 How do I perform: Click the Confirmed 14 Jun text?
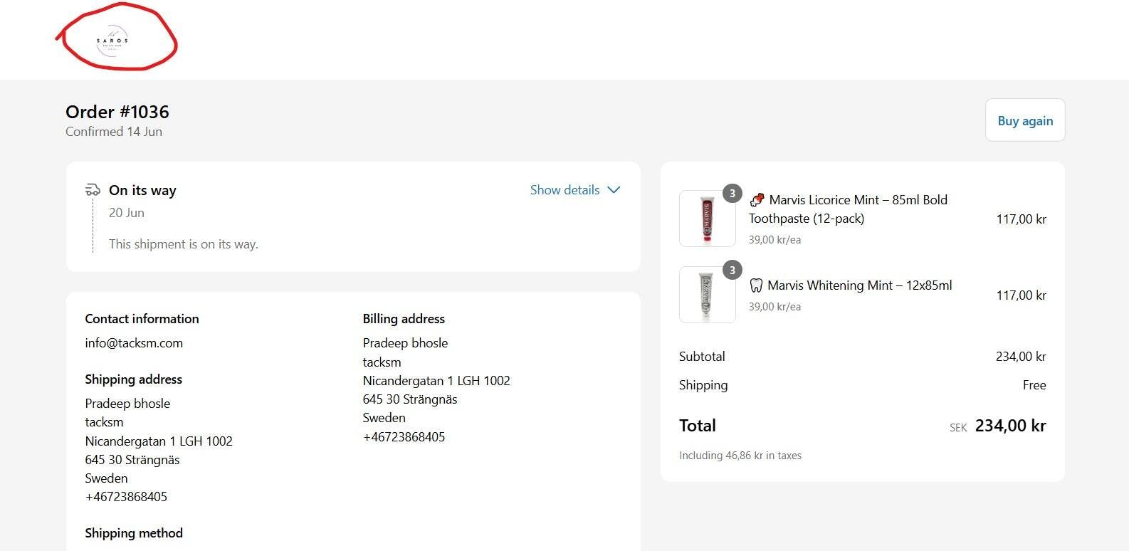coord(114,132)
